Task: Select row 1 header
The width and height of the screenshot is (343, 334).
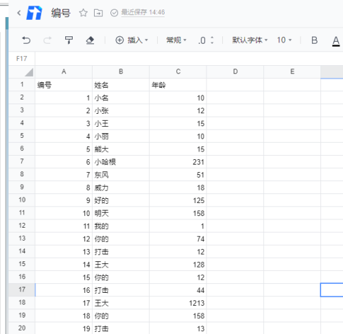Action: point(22,85)
